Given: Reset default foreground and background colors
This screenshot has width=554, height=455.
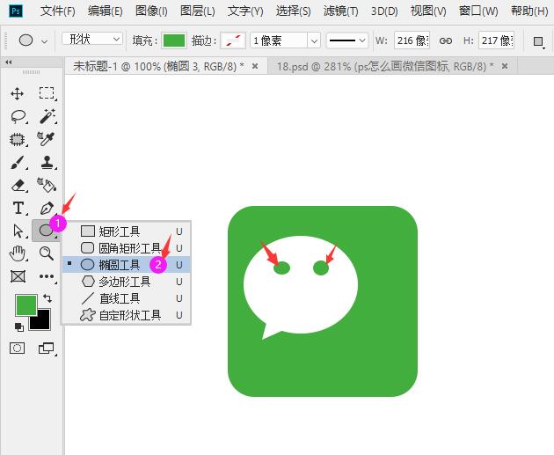Looking at the screenshot, I should tap(19, 327).
